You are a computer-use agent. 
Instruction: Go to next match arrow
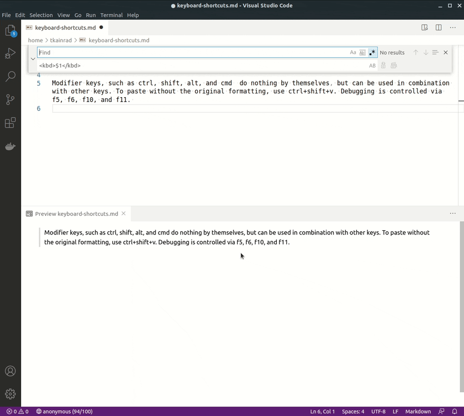pos(426,52)
